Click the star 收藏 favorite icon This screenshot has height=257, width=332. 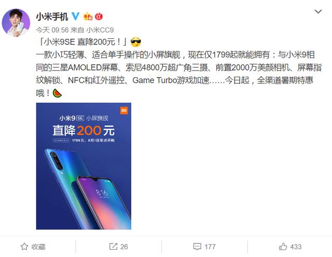pyautogui.click(x=24, y=247)
